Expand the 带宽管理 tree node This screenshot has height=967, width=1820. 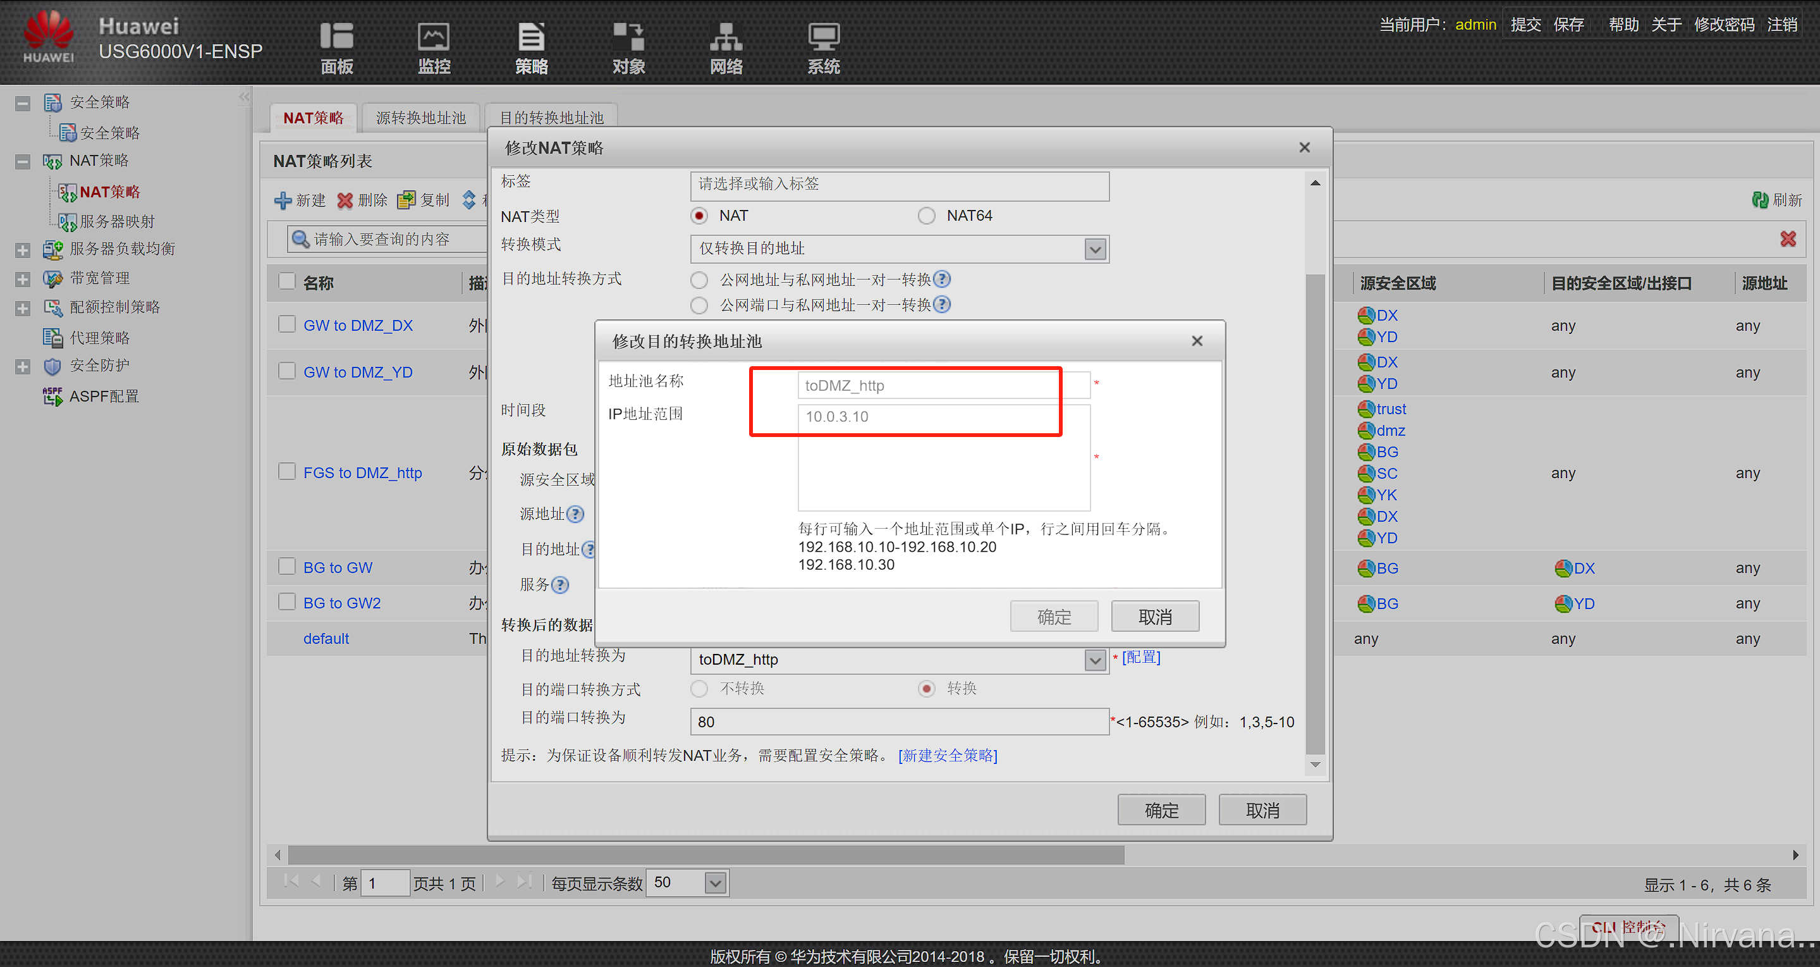[23, 278]
